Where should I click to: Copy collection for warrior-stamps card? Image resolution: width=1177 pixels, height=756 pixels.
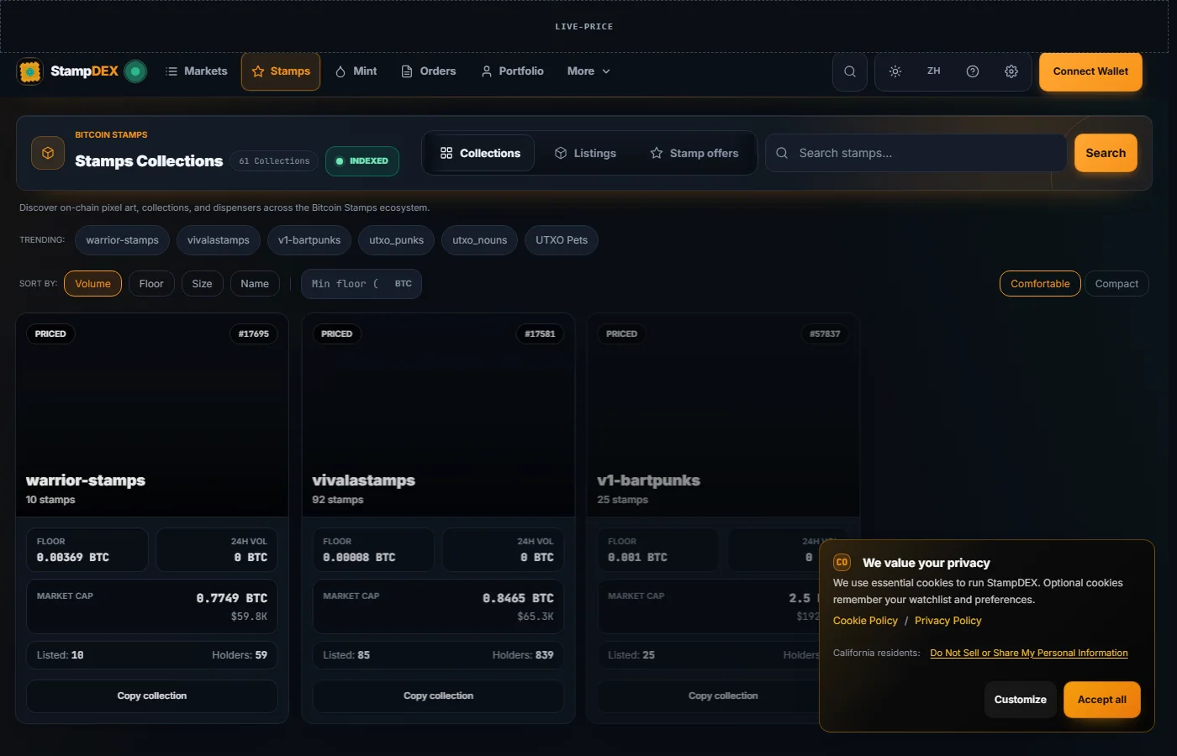[152, 696]
